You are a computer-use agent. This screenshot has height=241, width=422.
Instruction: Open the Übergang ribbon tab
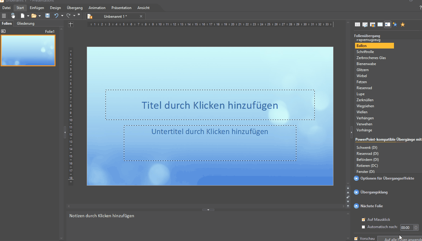[x=74, y=8]
